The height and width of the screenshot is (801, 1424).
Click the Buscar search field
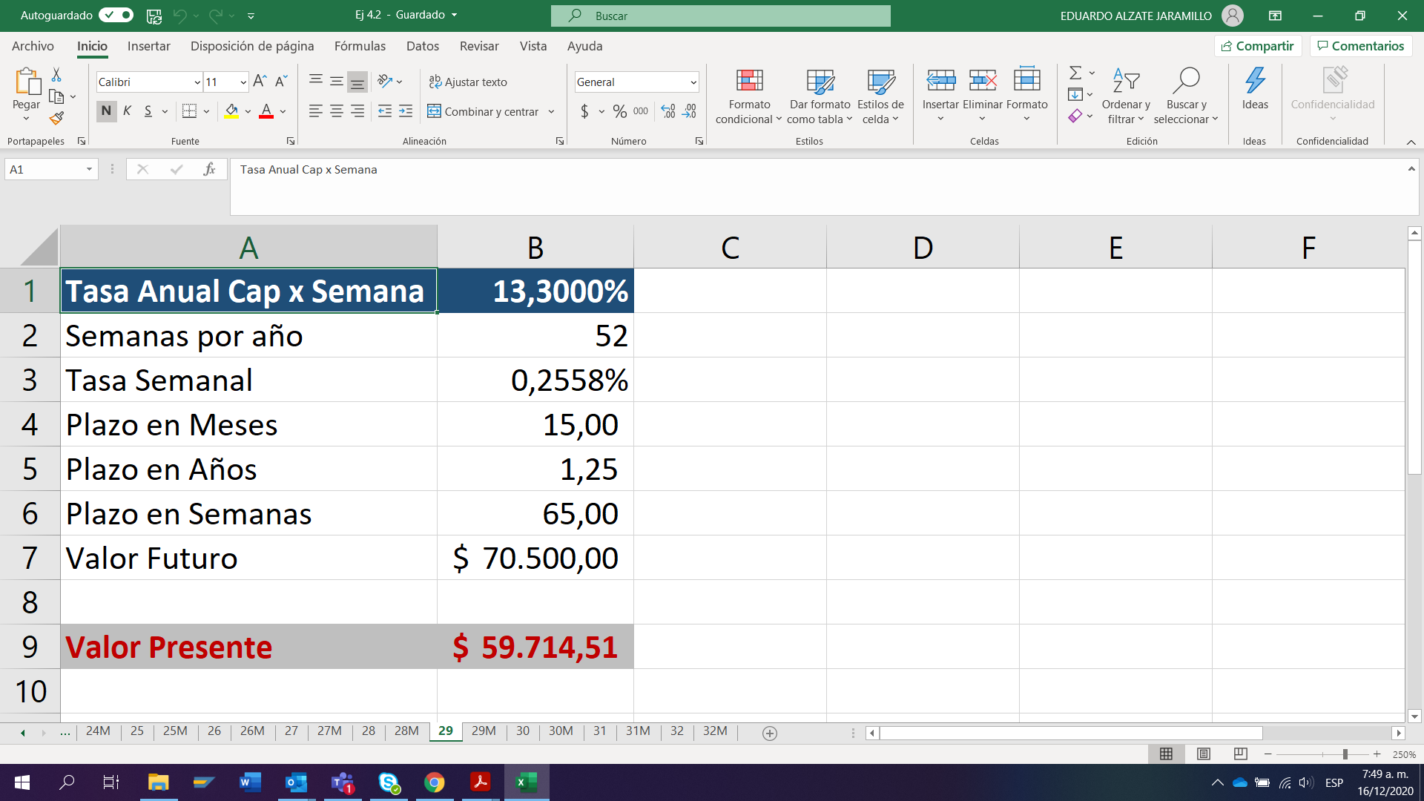point(719,16)
